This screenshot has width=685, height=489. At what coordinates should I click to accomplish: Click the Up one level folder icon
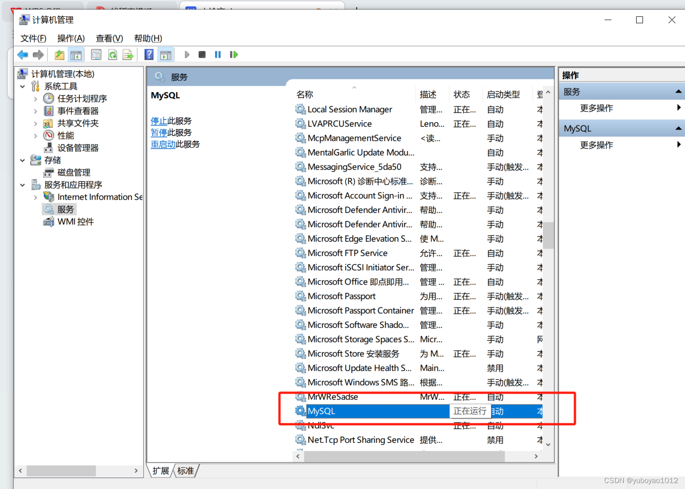coord(60,55)
